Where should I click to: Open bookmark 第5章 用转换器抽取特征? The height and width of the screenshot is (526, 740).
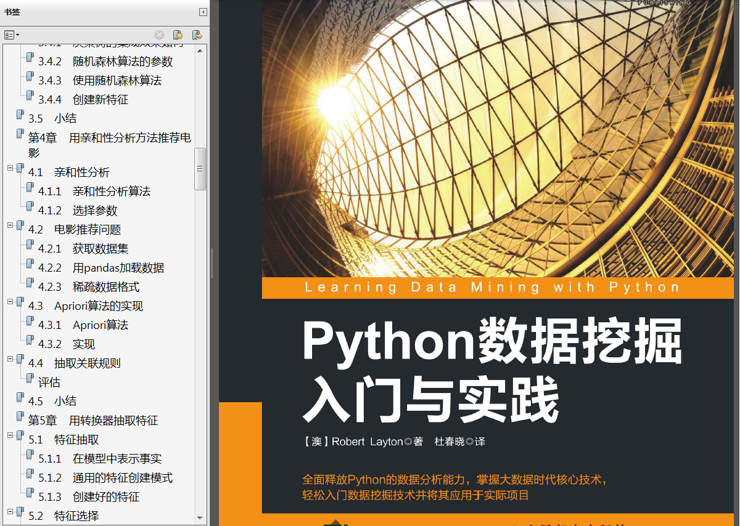point(93,421)
